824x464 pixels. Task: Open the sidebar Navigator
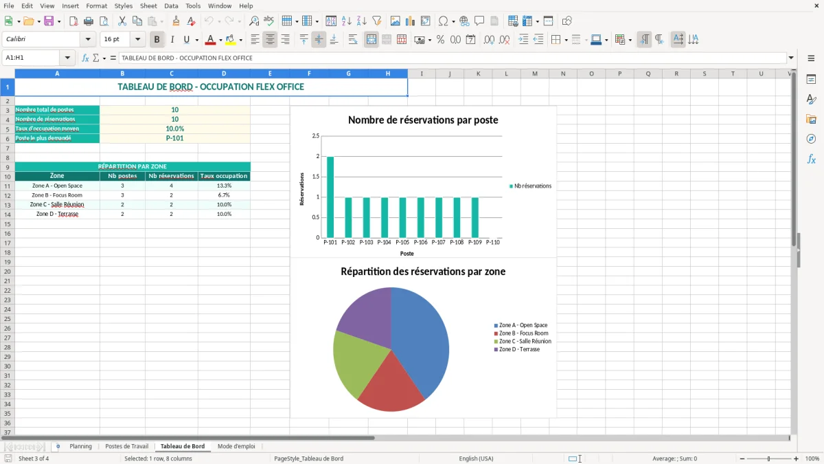coord(811,139)
